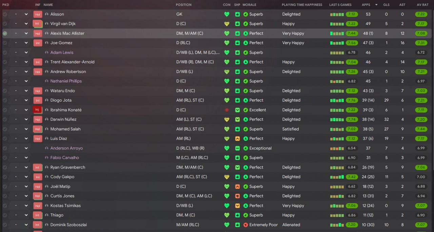Click Diogo Jota's last 5 games form bars
434x232 pixels.
337,101
